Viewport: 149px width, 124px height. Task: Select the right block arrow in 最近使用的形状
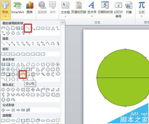coord(8,33)
